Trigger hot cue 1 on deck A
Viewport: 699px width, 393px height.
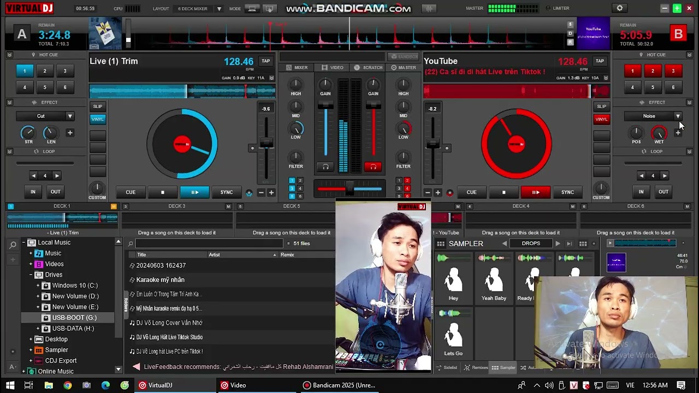point(25,71)
